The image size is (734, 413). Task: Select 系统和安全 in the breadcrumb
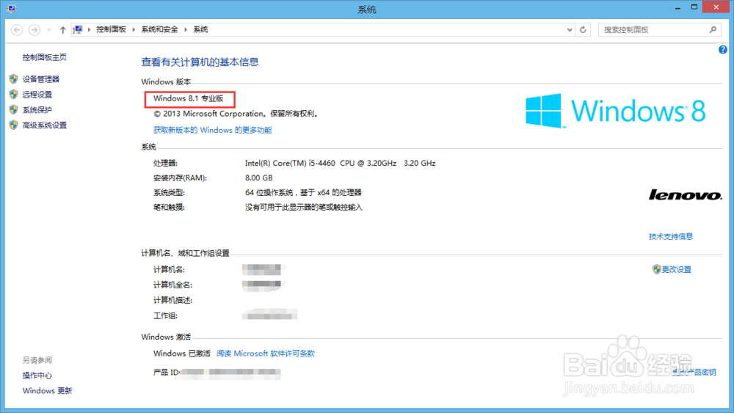[159, 29]
